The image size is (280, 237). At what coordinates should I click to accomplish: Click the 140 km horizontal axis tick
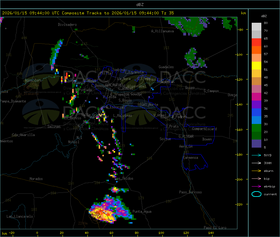(211, 233)
